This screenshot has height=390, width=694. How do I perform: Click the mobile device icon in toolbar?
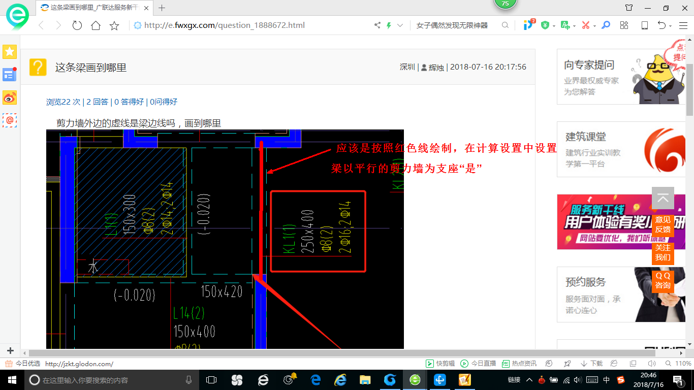coord(645,25)
